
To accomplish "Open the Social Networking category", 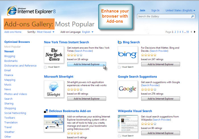I will [x=15, y=113].
